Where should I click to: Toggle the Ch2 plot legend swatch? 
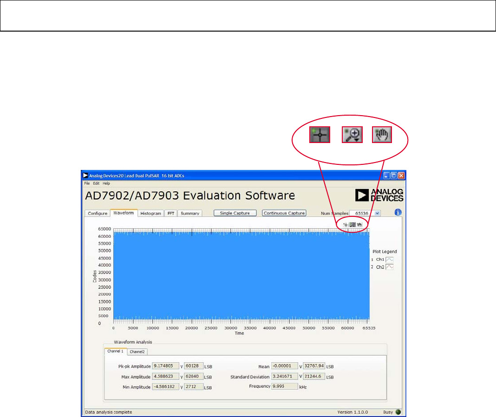(x=390, y=267)
